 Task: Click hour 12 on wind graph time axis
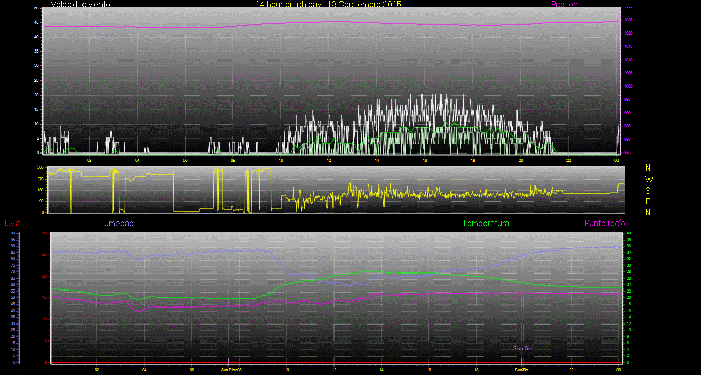329,160
